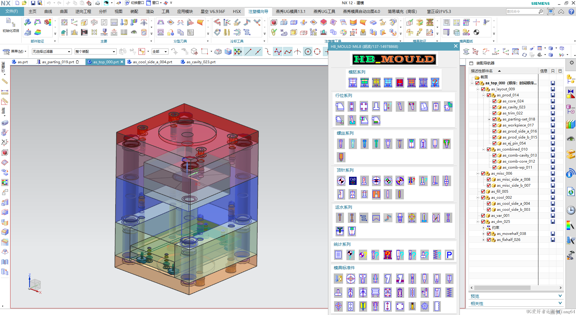Toggle as_var_001 checkbox
This screenshot has width=576, height=315.
[483, 216]
